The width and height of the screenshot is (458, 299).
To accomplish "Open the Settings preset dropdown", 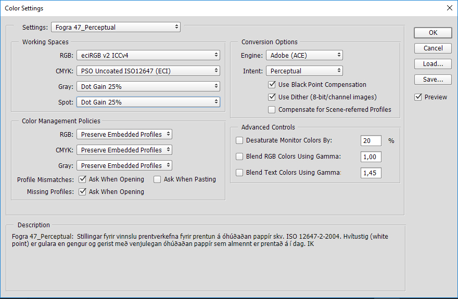I will pos(116,27).
